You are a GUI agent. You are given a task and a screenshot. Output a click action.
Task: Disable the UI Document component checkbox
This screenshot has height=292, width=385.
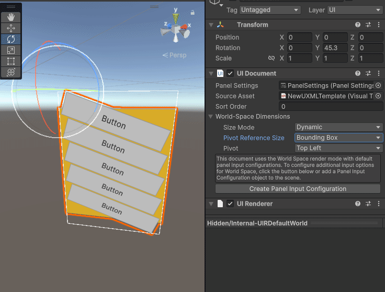pyautogui.click(x=230, y=73)
